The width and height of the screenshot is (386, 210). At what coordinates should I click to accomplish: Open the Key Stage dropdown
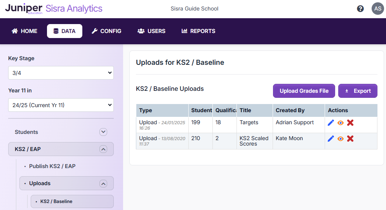tap(61, 73)
